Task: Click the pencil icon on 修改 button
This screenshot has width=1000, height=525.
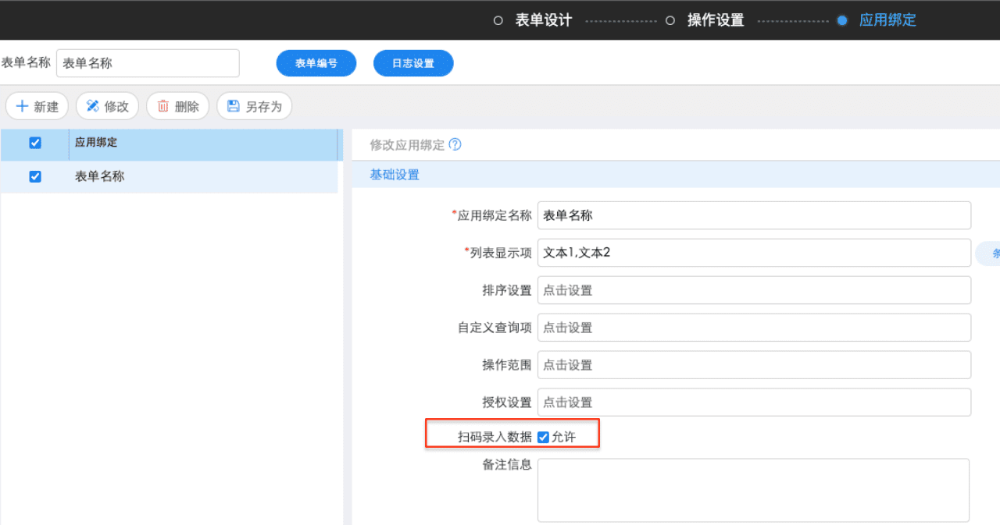Action: click(92, 106)
